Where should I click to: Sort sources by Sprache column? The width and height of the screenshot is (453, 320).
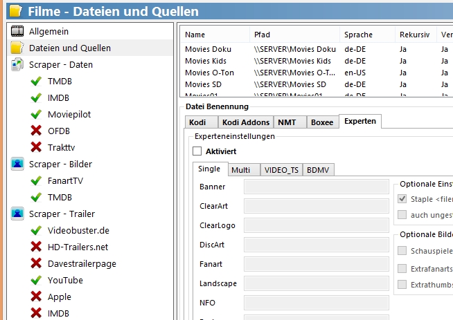pyautogui.click(x=367, y=35)
